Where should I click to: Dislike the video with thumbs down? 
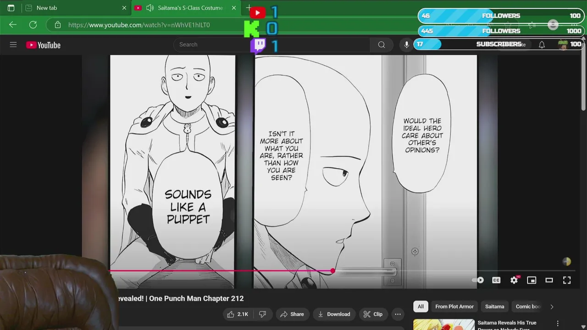click(x=263, y=314)
